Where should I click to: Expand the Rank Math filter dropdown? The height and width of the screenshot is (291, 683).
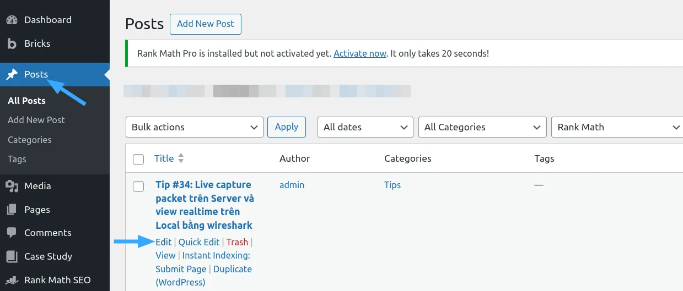coord(617,127)
